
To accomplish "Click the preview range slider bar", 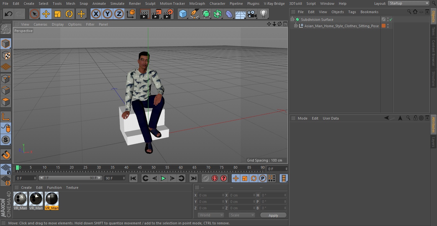I will point(70,178).
